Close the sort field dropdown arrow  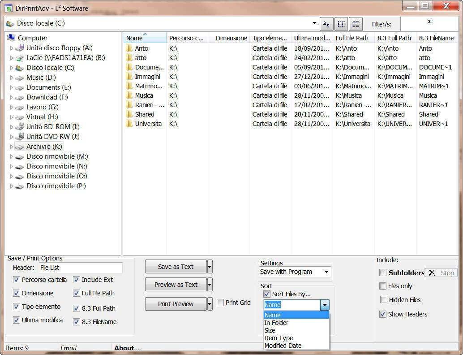325,305
